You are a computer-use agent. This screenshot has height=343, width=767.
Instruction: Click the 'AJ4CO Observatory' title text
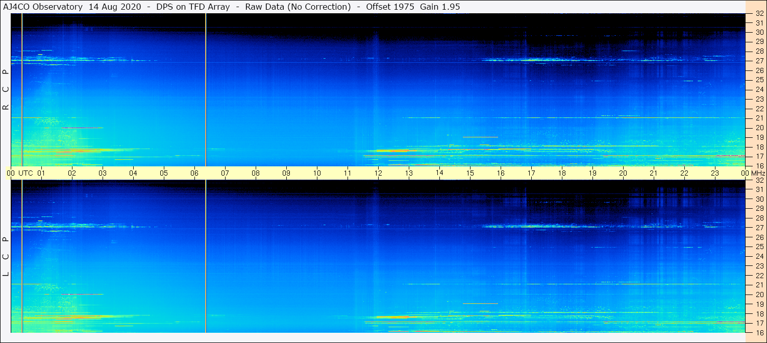(x=43, y=7)
